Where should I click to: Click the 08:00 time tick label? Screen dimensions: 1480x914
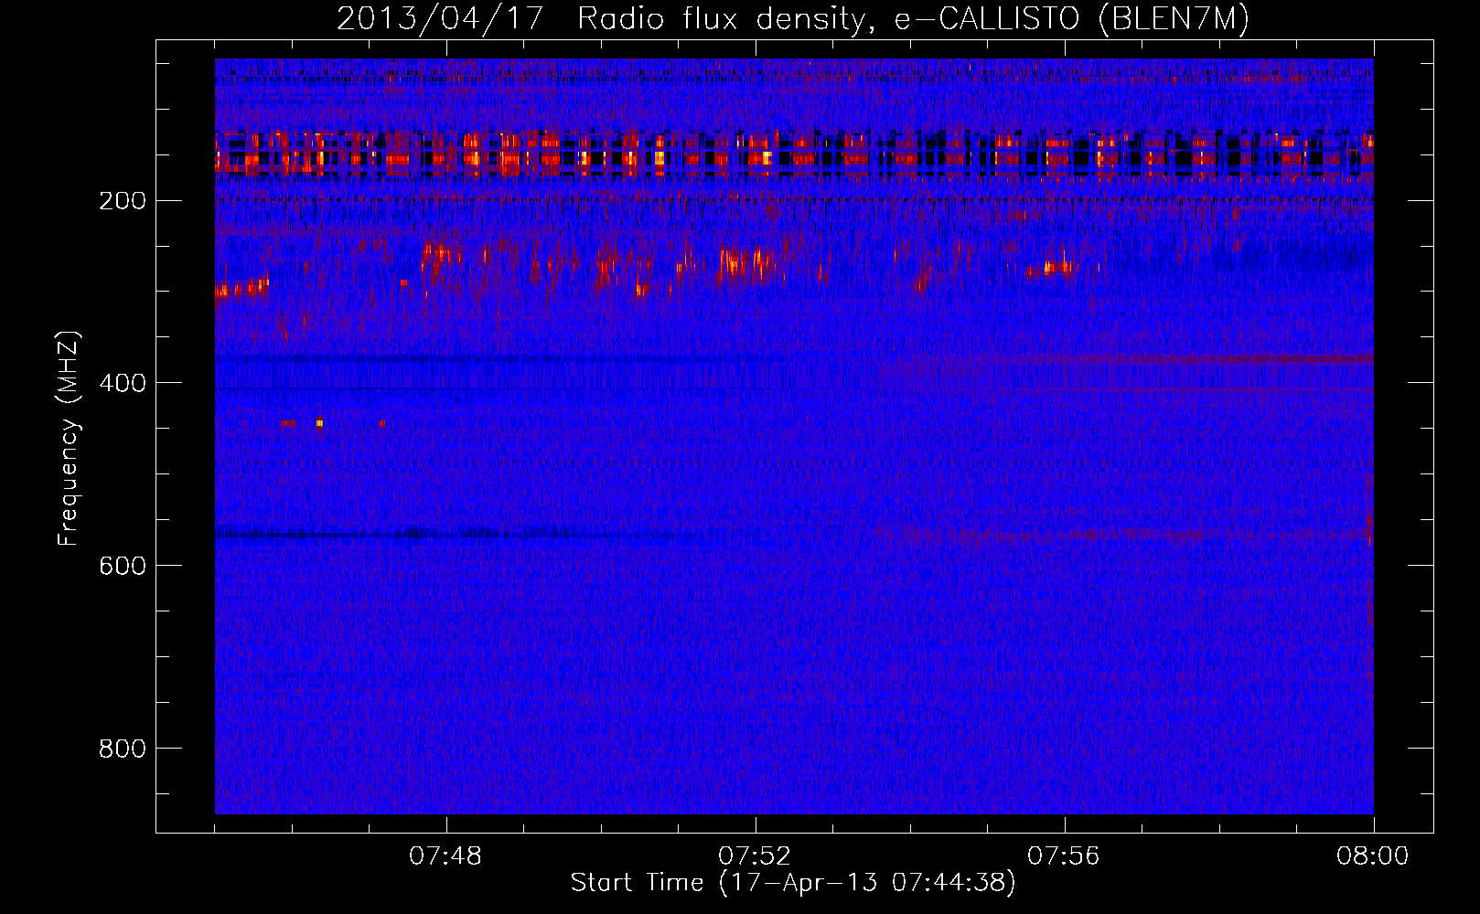point(1373,856)
